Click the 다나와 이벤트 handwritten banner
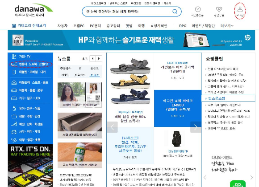This screenshot has height=187, width=259. [x=225, y=163]
